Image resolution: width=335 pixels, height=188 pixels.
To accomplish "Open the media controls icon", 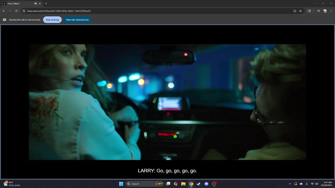I will [319, 11].
